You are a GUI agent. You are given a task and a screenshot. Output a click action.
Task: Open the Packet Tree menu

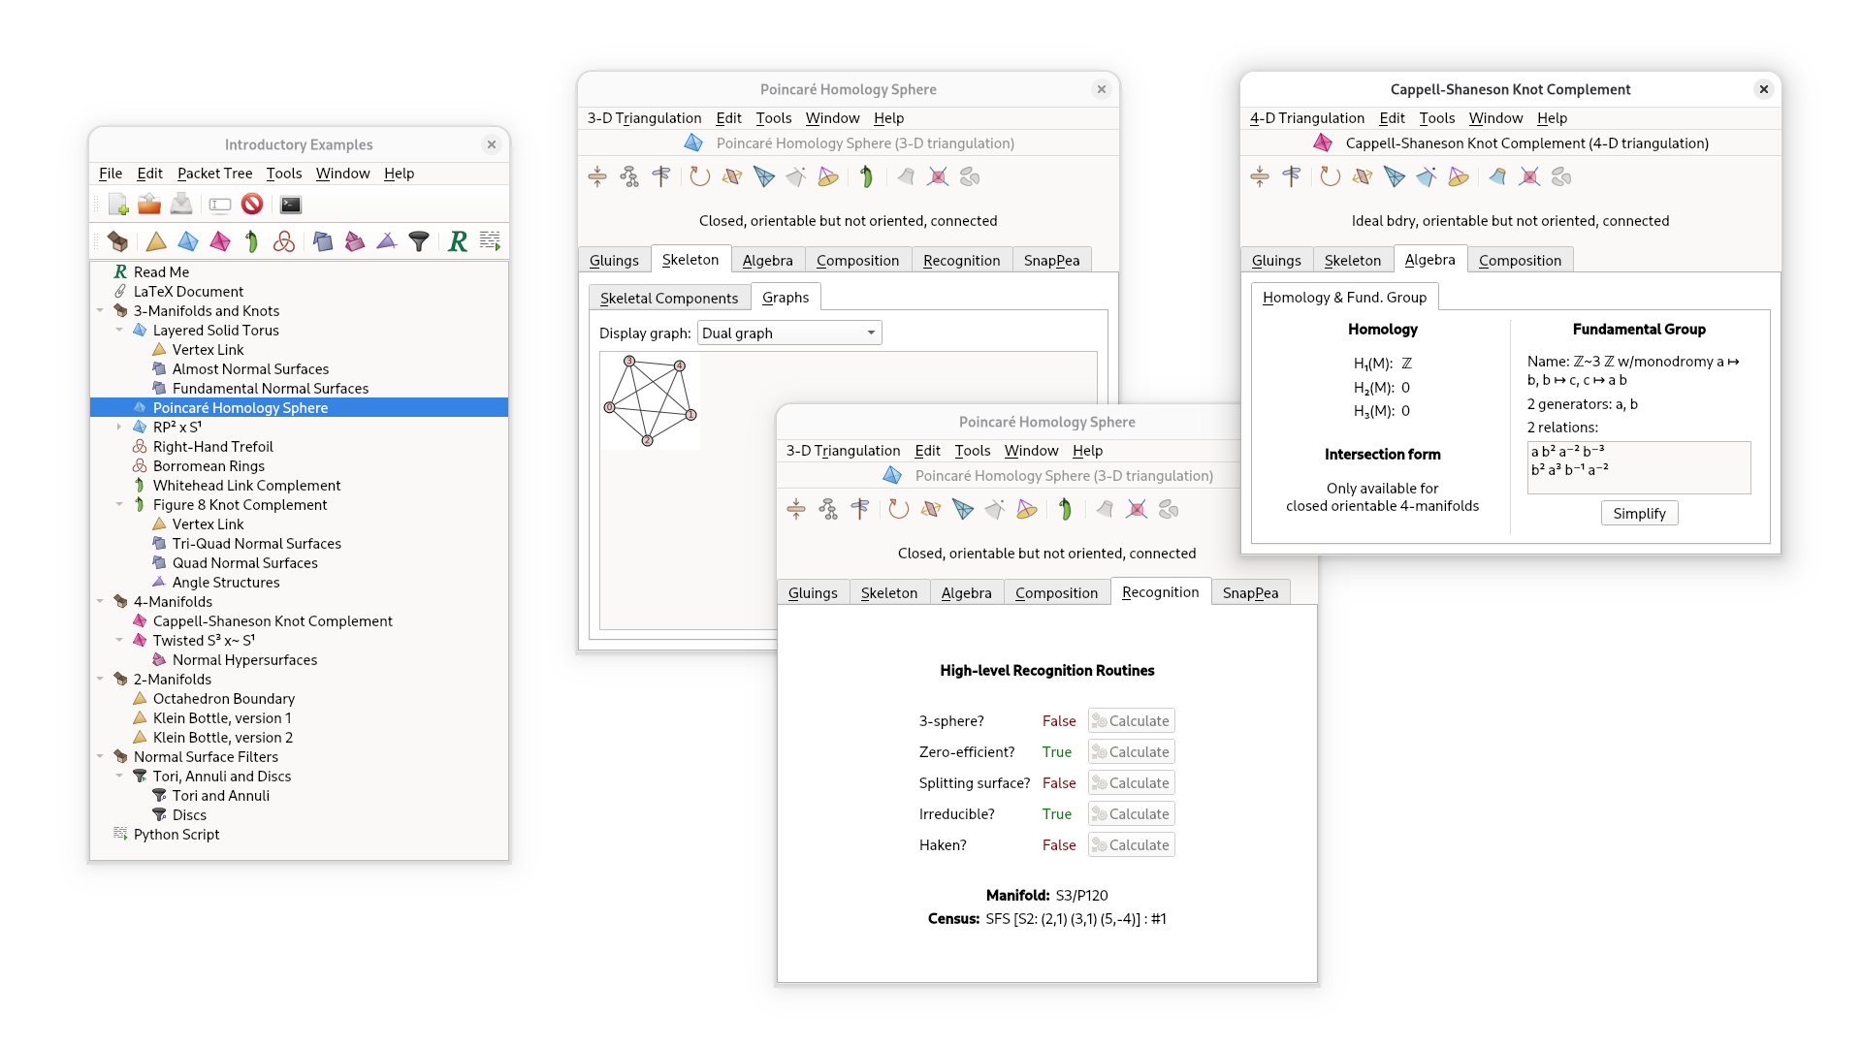[x=214, y=174]
